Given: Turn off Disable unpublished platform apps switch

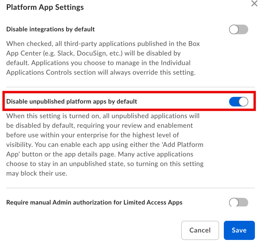Looking at the screenshot, I should tap(238, 102).
